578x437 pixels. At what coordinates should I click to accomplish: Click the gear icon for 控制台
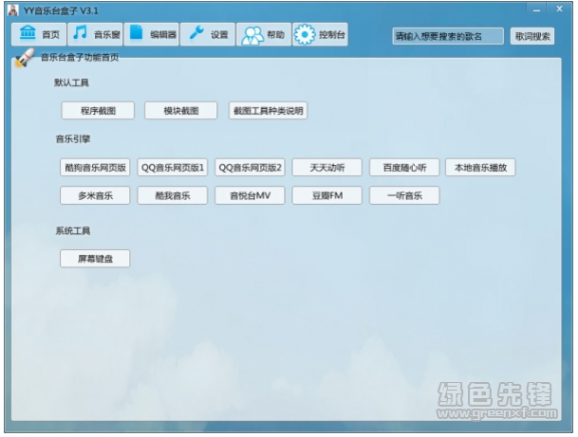[305, 35]
